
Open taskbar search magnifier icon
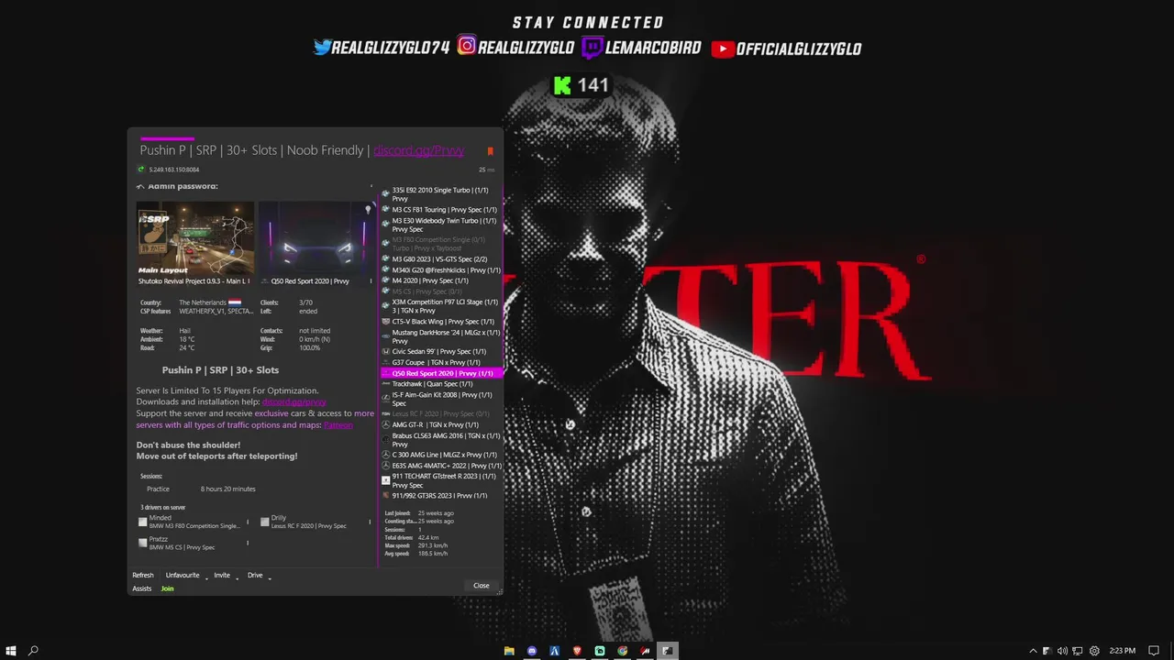(33, 651)
